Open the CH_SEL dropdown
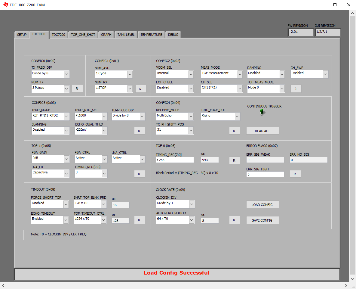Image resolution: width=356 pixels, height=289 pixels. 222,89
